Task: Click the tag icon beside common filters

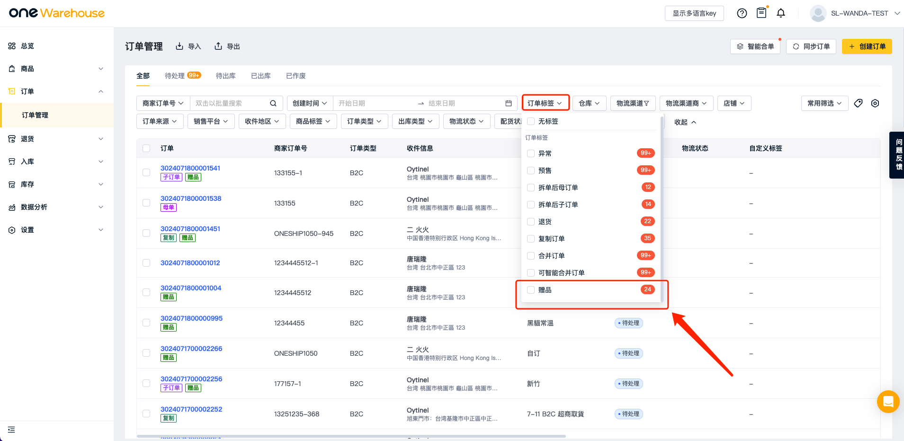Action: pyautogui.click(x=858, y=103)
